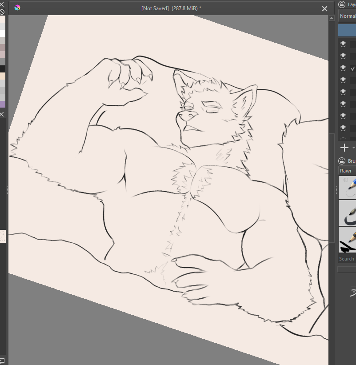This screenshot has width=356, height=365.
Task: Click the speckled texture thumbnail on left edge
Action: pyautogui.click(x=3, y=236)
